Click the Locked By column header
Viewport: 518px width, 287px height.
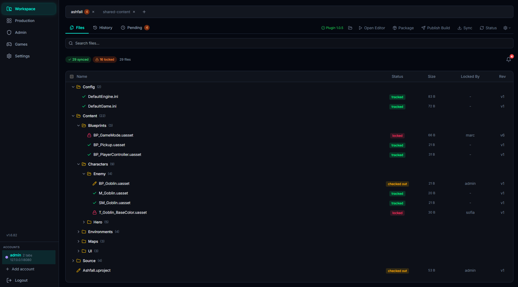click(470, 76)
